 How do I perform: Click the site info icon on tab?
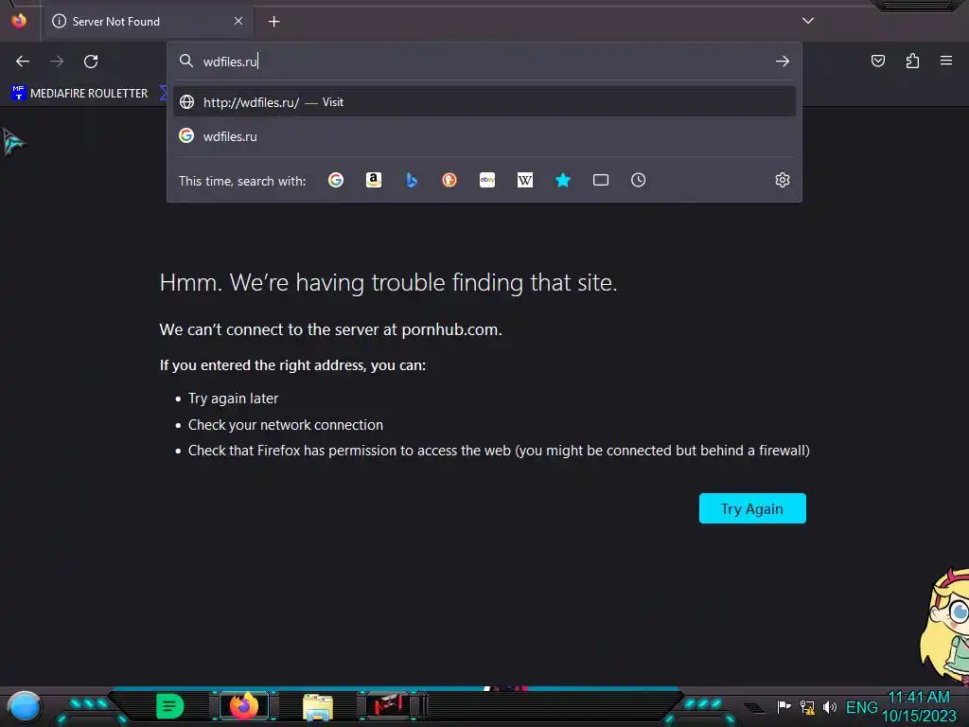pos(60,21)
